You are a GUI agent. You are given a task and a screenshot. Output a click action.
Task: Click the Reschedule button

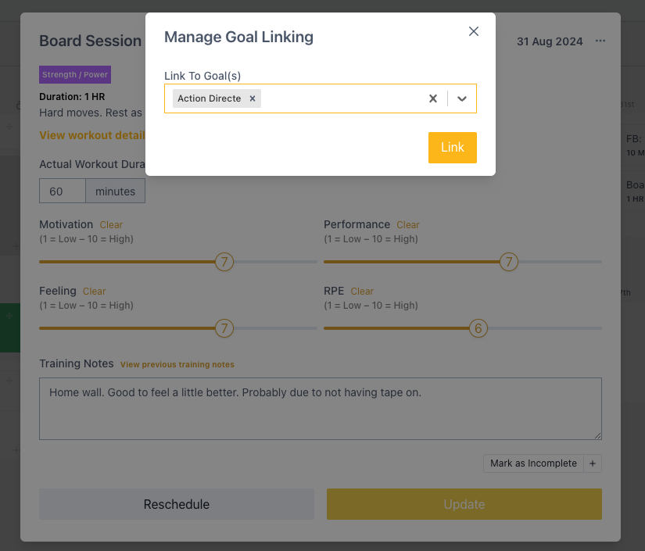[x=177, y=504]
